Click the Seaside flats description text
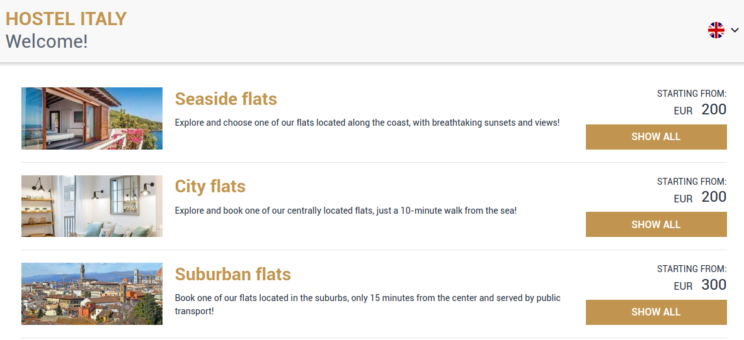The width and height of the screenshot is (744, 340). pos(367,123)
